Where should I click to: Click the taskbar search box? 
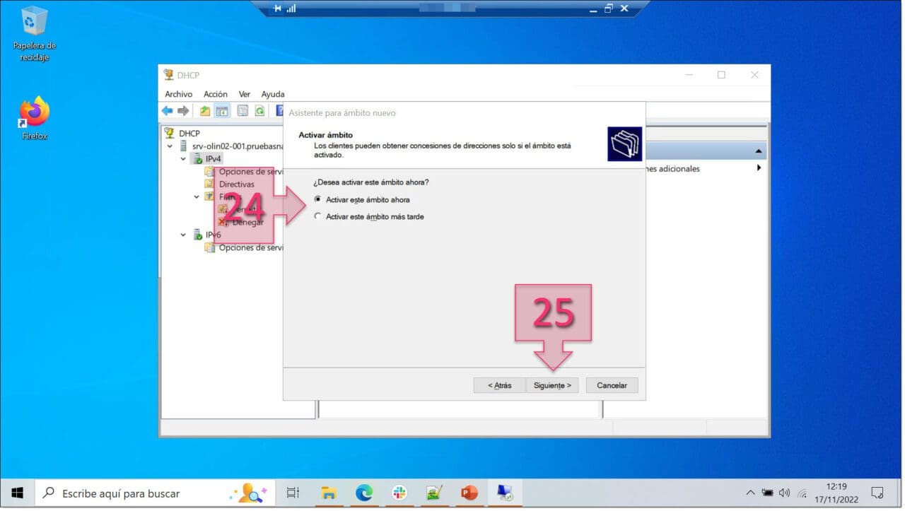[x=155, y=493]
